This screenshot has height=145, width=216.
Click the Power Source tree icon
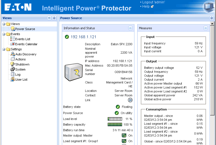tap(13, 29)
